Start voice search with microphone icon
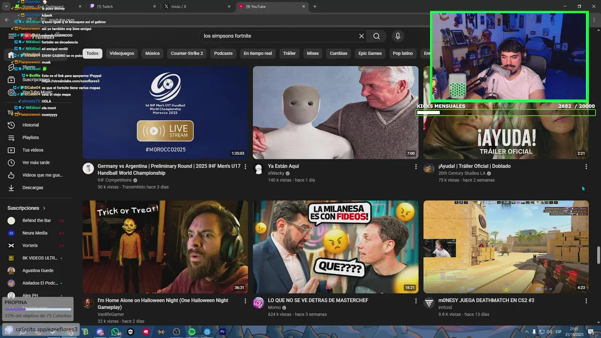601x338 pixels. 398,36
